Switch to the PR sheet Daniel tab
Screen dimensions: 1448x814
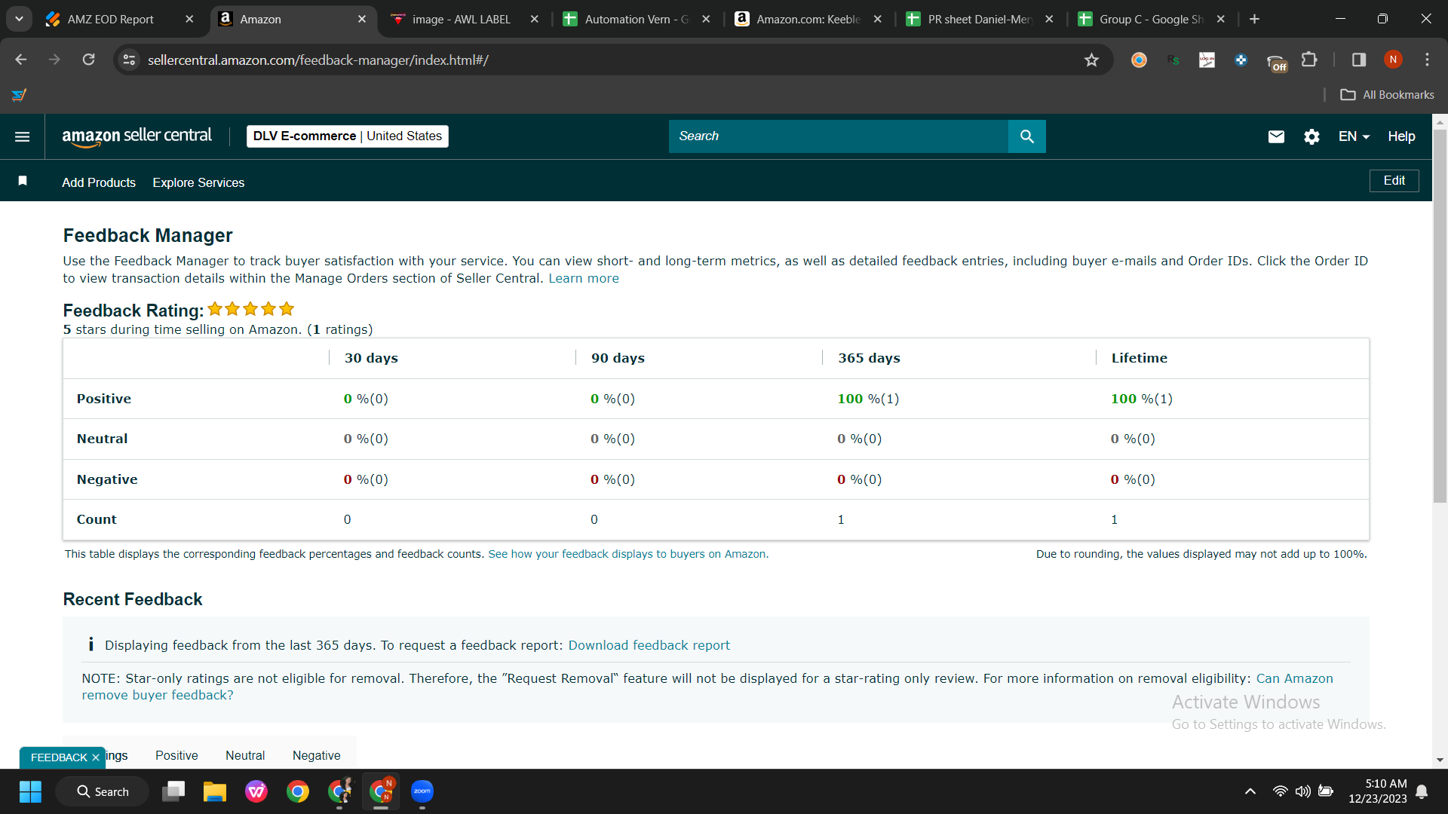[x=979, y=19]
